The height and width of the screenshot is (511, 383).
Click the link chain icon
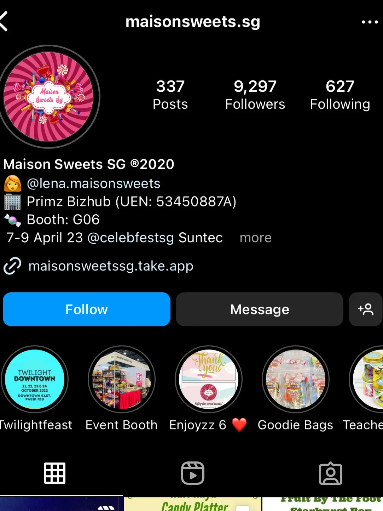point(13,266)
